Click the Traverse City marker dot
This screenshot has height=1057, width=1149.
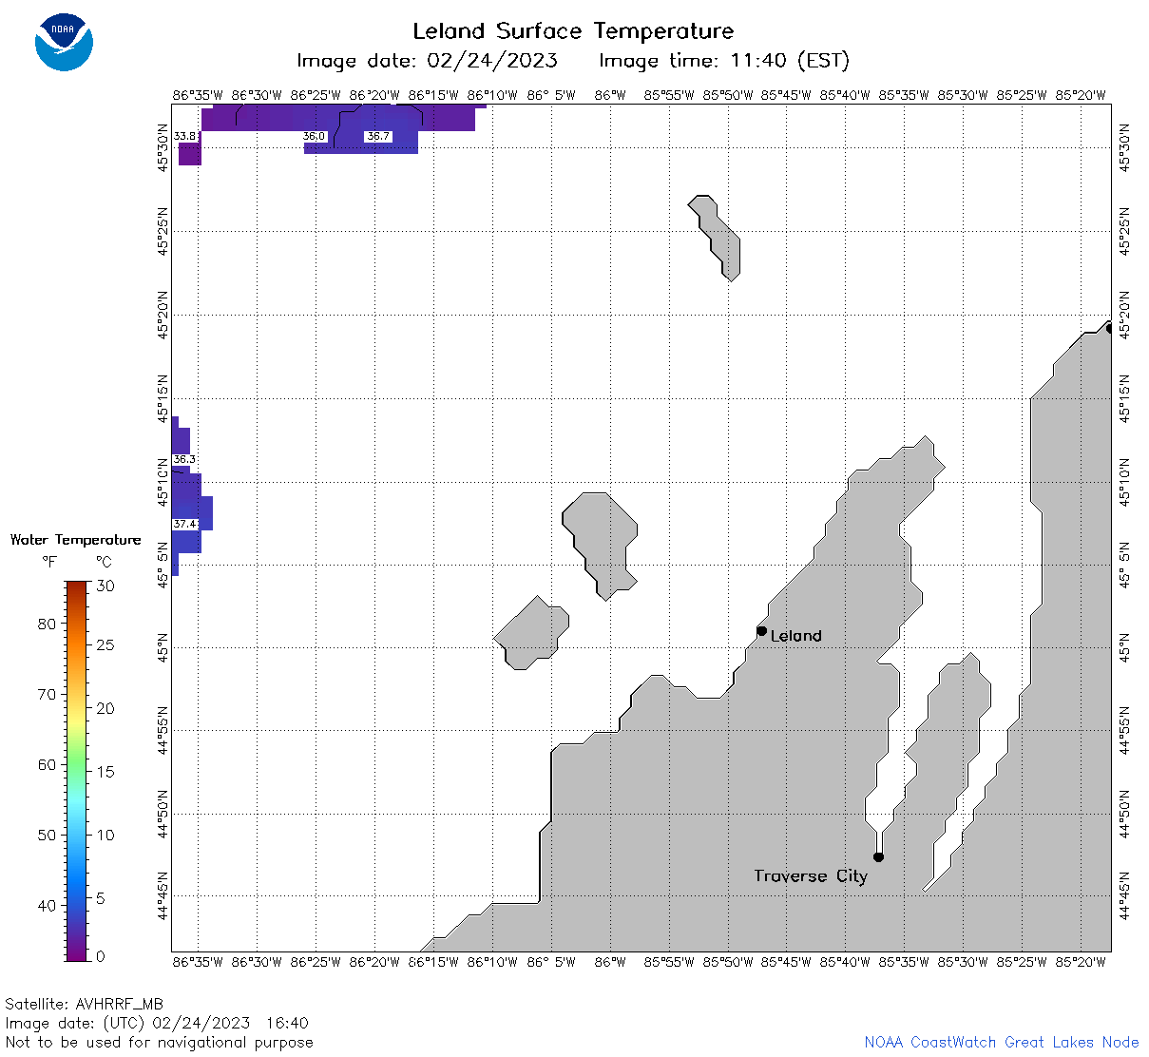[x=878, y=857]
